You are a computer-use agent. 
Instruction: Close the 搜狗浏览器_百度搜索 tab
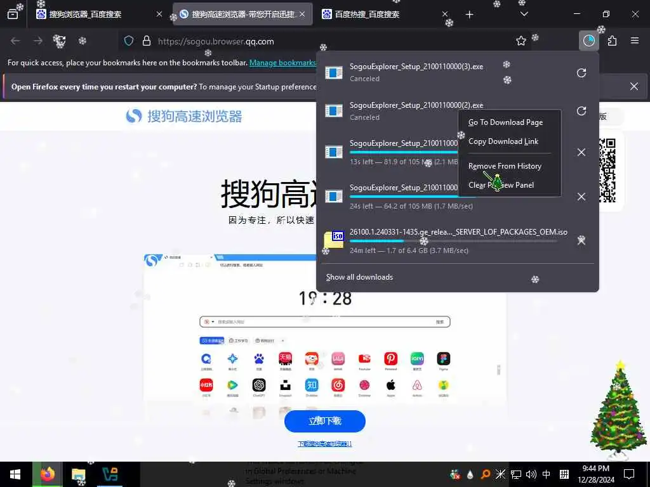[159, 14]
